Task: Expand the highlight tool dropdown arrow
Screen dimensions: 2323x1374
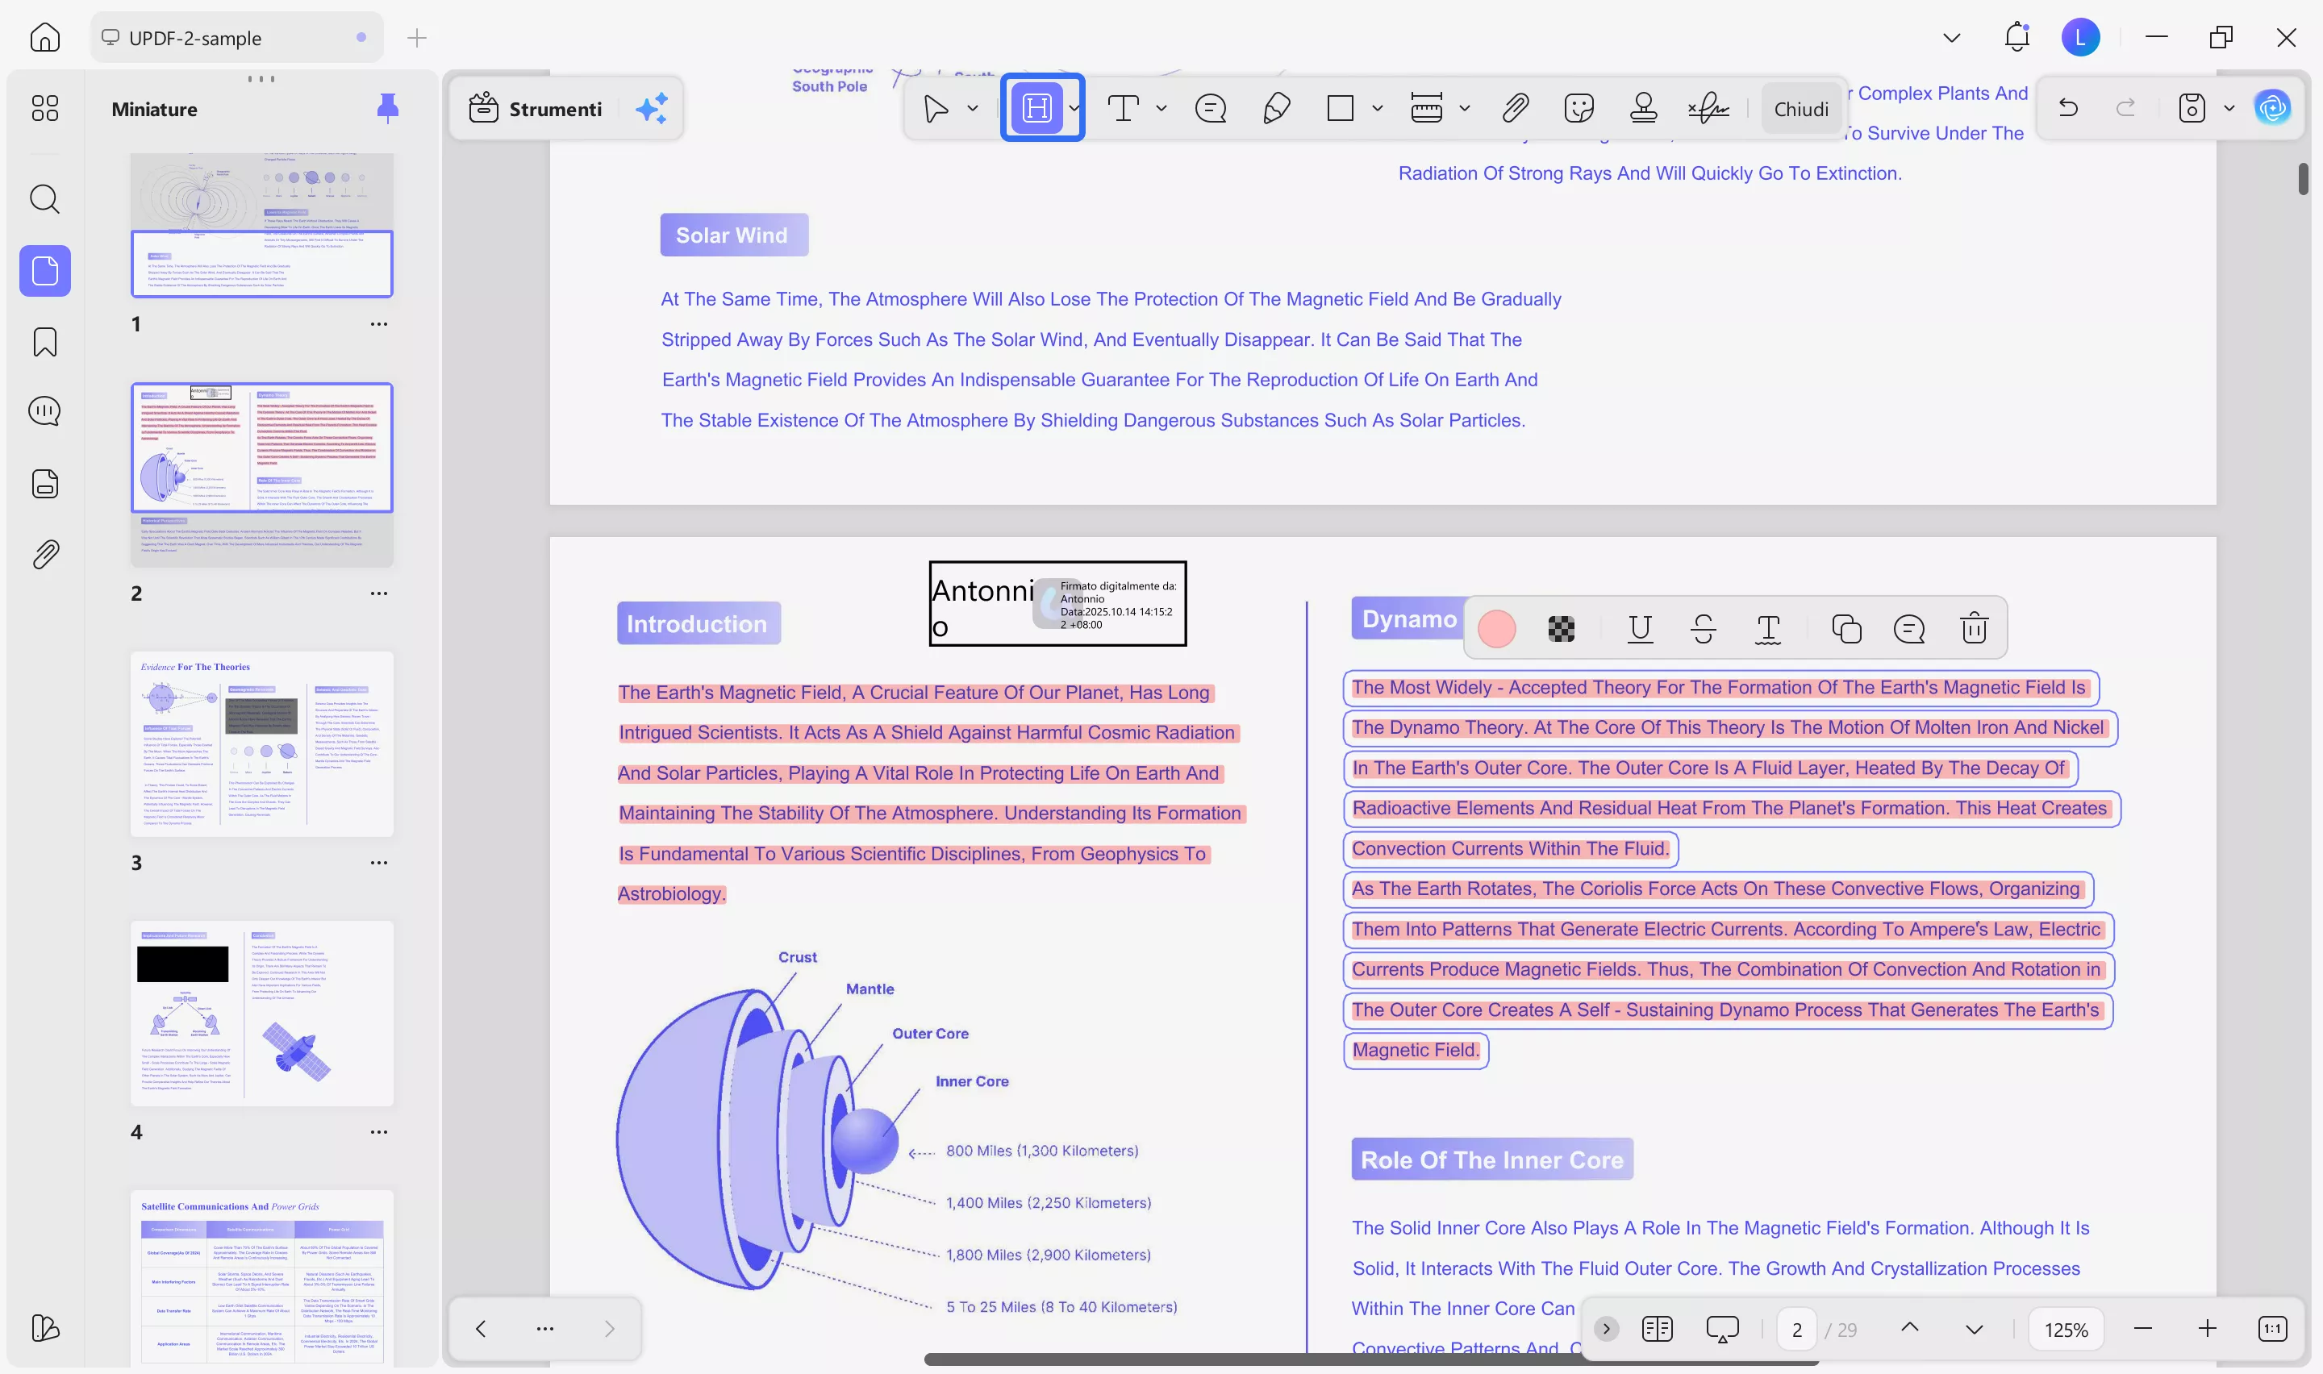Action: click(1074, 108)
